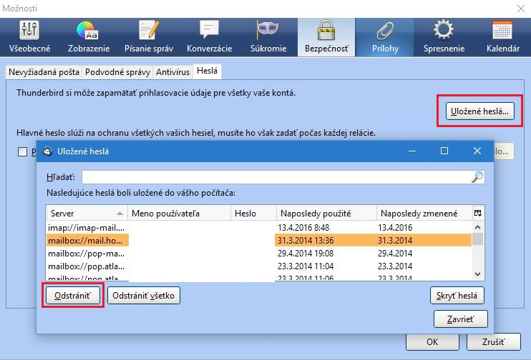Click the Uložené heslá... button
The height and width of the screenshot is (360, 531).
tap(479, 111)
